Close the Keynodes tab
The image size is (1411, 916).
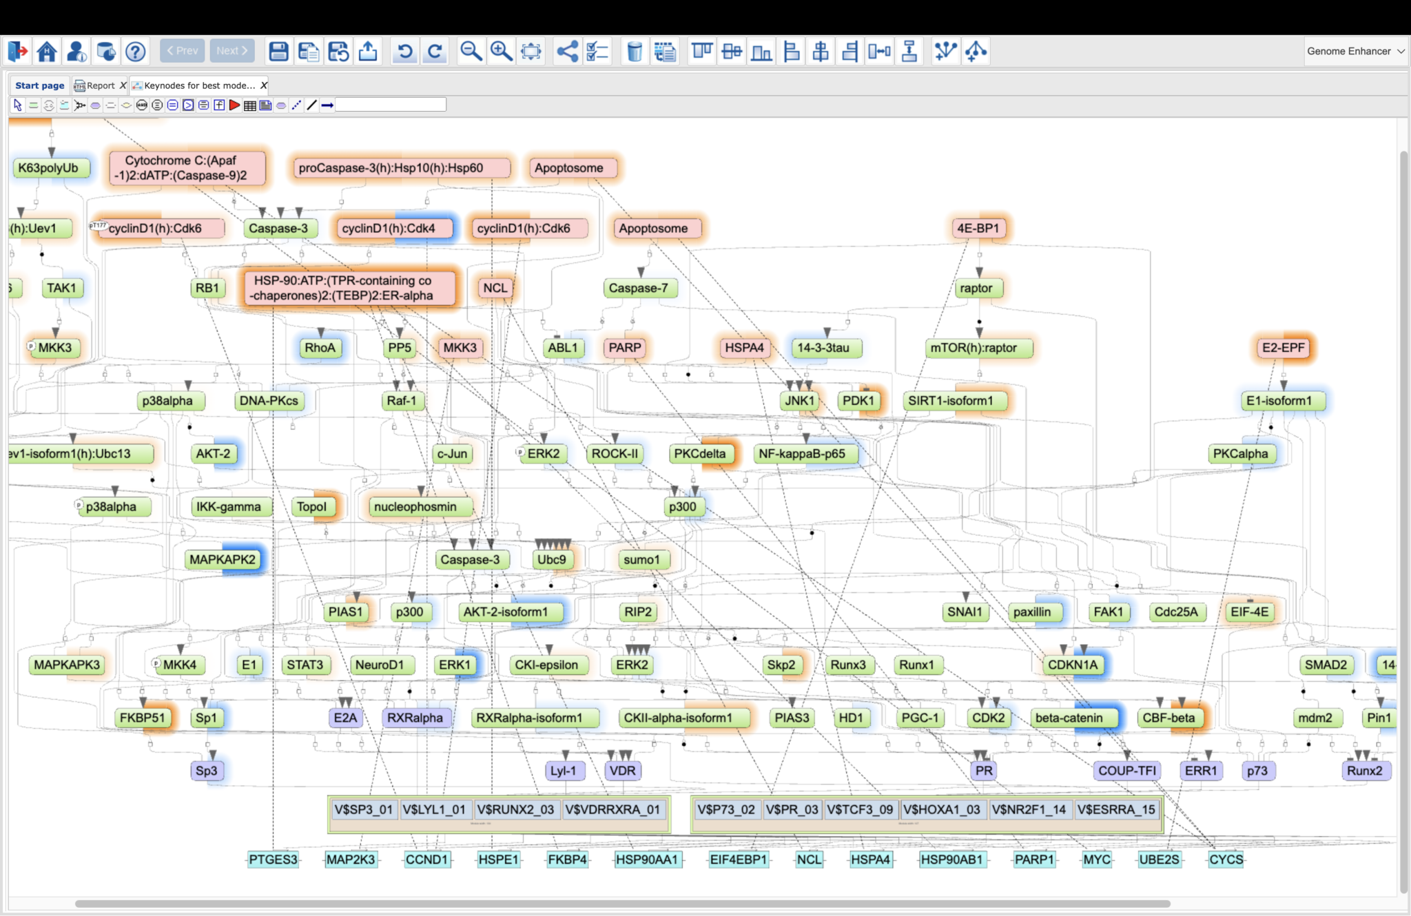(x=263, y=85)
